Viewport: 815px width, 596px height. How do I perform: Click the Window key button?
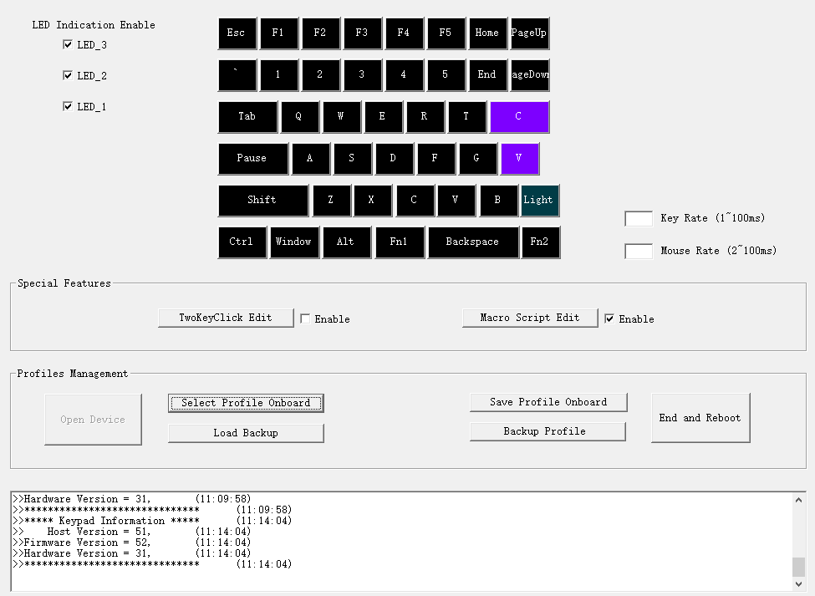tap(295, 242)
